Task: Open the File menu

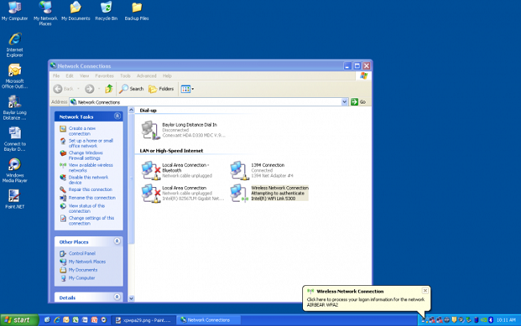Action: [56, 76]
